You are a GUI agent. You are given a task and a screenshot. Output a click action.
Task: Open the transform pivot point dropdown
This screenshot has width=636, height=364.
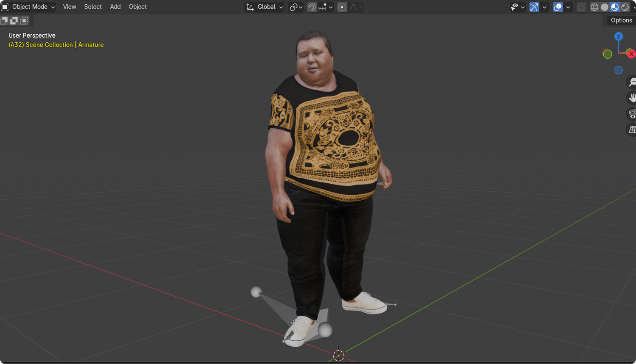point(296,7)
